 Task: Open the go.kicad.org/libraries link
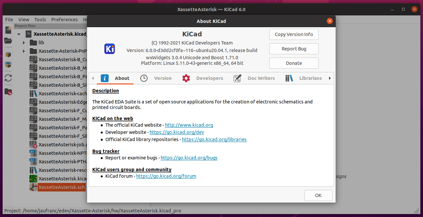[214, 139]
